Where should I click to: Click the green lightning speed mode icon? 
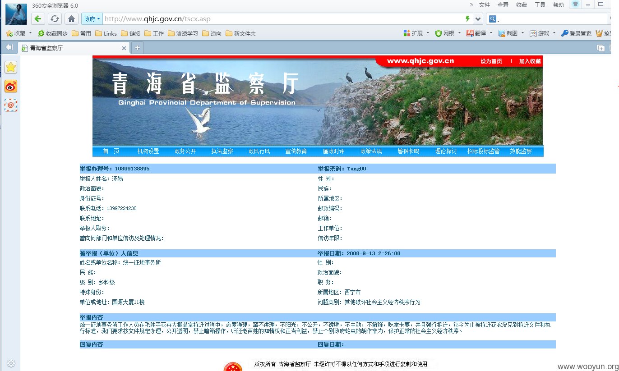[468, 19]
